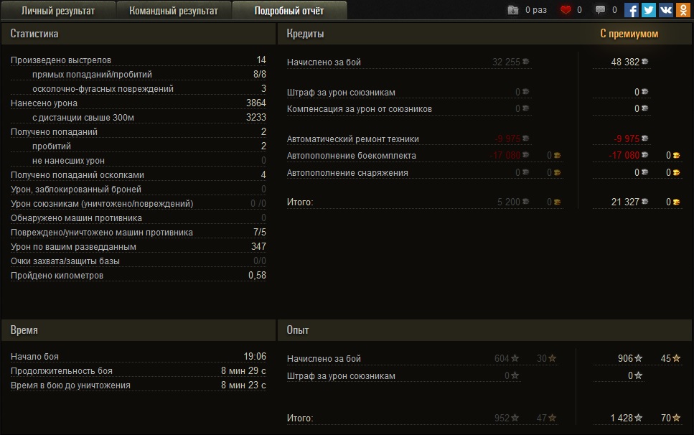Share the result on Facebook
This screenshot has height=435, width=694.
(632, 10)
